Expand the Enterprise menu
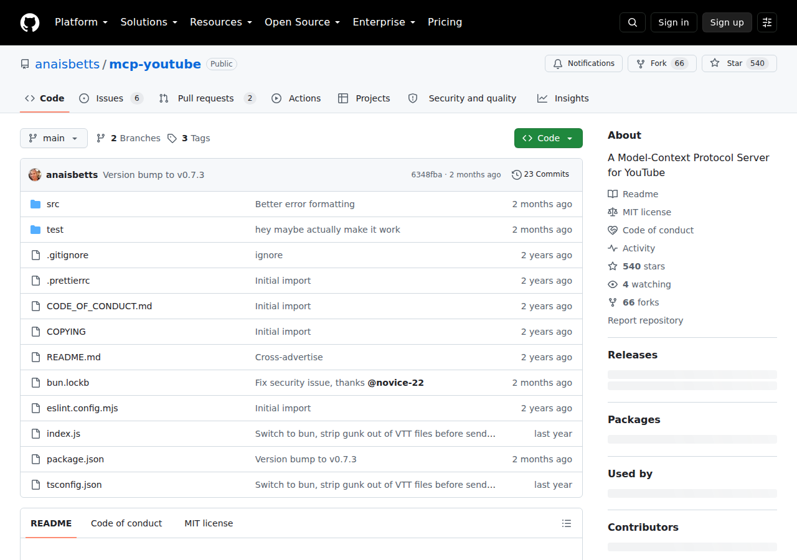Viewport: 797px width, 560px height. click(384, 22)
